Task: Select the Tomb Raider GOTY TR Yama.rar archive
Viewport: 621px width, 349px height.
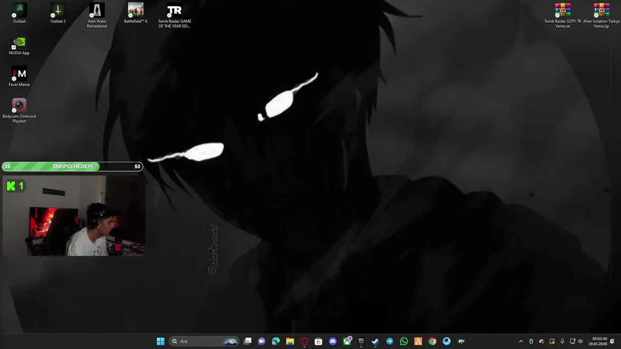Action: coord(563,16)
